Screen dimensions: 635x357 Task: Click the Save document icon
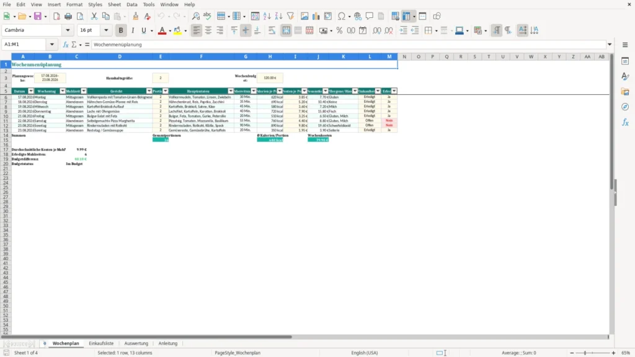38,16
